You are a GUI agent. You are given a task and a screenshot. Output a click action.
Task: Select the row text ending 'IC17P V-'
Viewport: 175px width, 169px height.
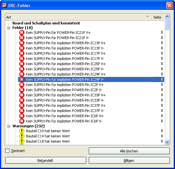pyautogui.click(x=65, y=59)
